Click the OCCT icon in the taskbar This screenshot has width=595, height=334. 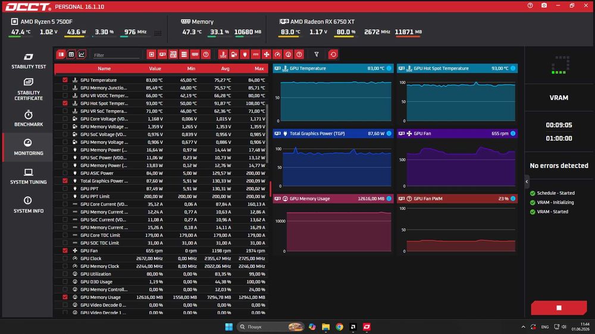point(367,327)
